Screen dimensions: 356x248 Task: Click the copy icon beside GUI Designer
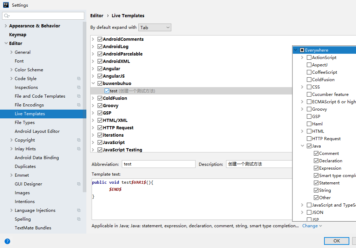(79, 184)
